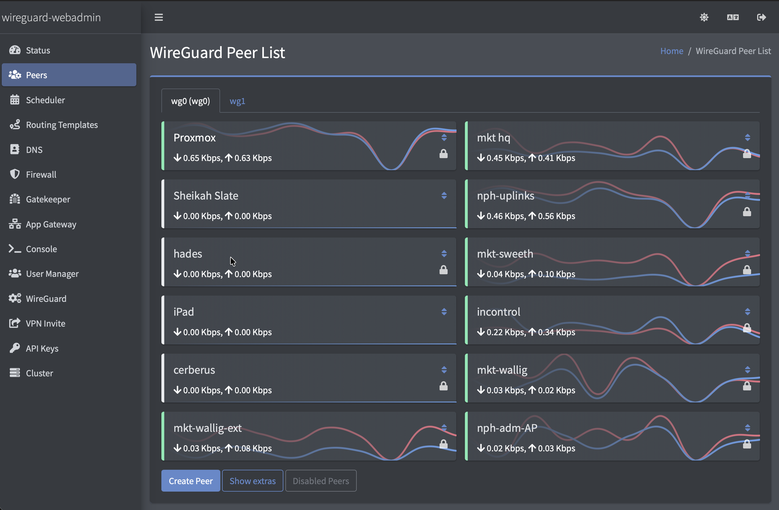Select the Gatekeeper sidebar item
The width and height of the screenshot is (779, 510).
pos(48,199)
